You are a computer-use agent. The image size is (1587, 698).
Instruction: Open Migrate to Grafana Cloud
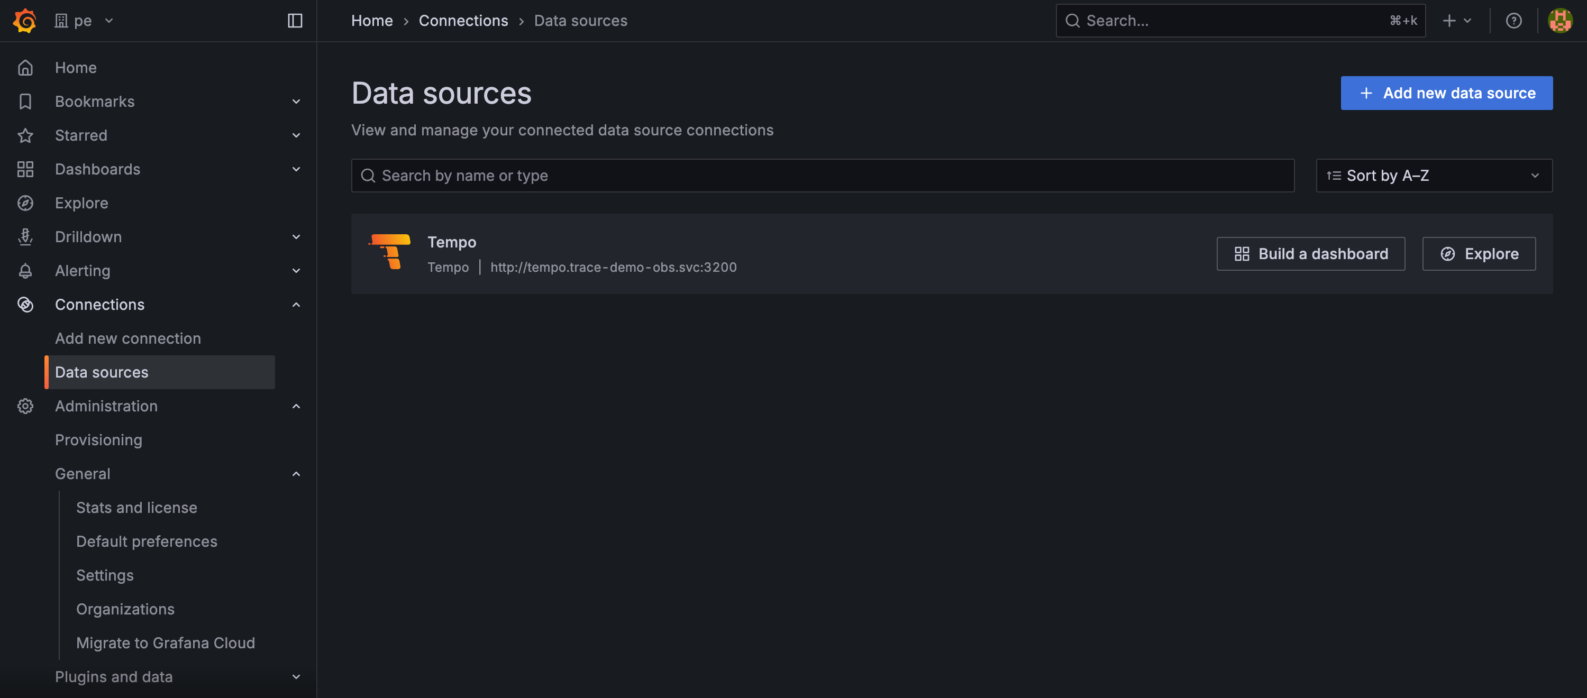[x=165, y=642]
